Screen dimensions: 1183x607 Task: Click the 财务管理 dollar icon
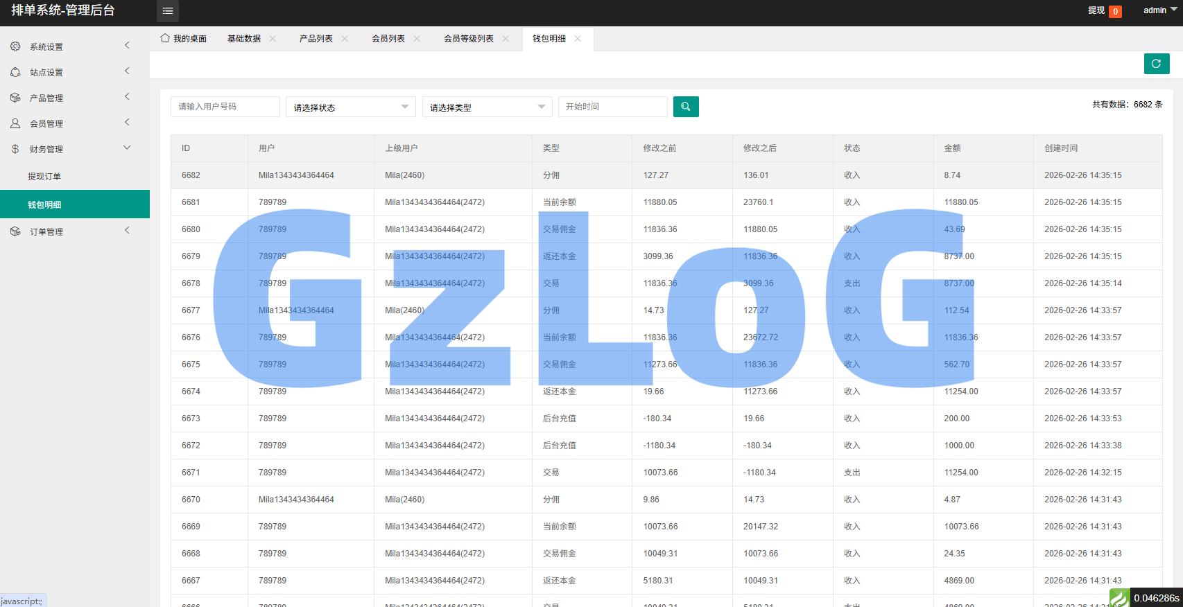15,149
